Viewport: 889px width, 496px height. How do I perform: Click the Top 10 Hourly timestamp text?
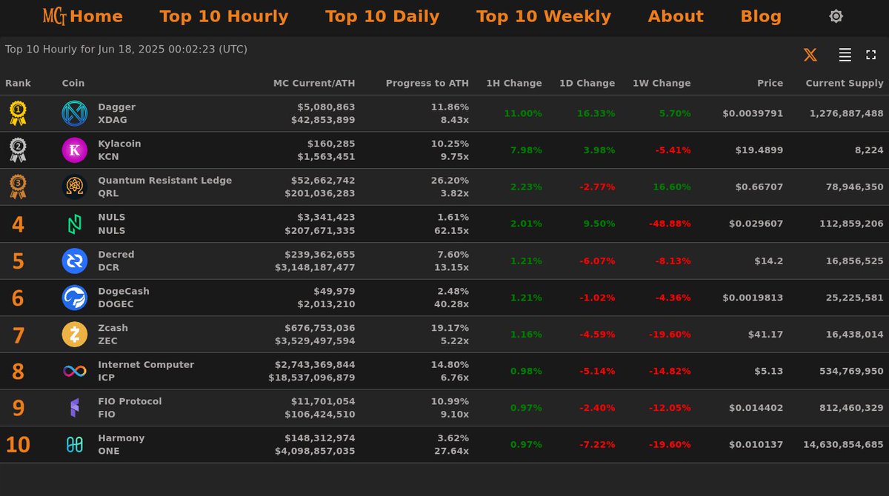(x=126, y=50)
